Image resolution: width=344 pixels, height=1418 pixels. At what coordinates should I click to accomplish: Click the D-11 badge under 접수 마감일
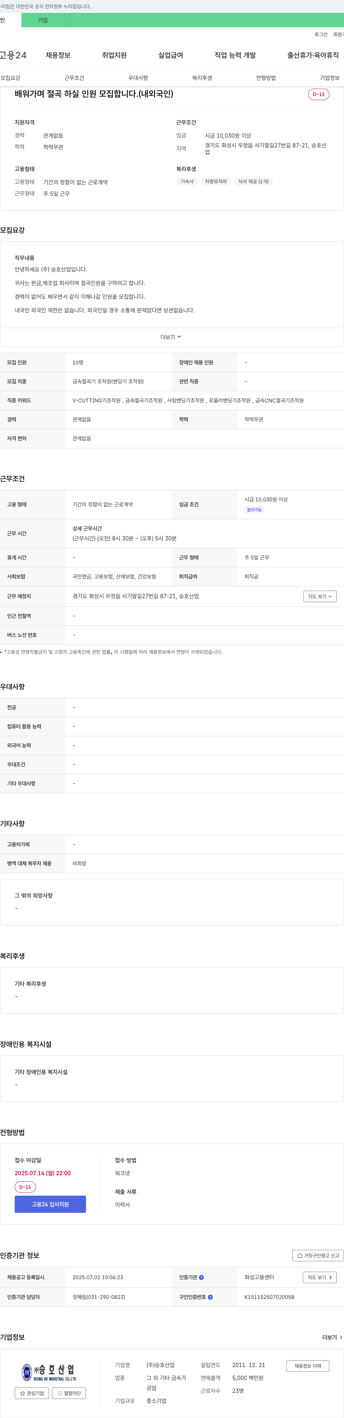pos(25,1187)
